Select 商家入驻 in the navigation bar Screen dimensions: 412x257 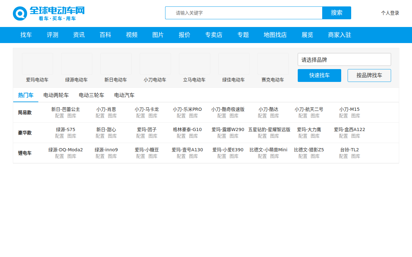point(340,35)
